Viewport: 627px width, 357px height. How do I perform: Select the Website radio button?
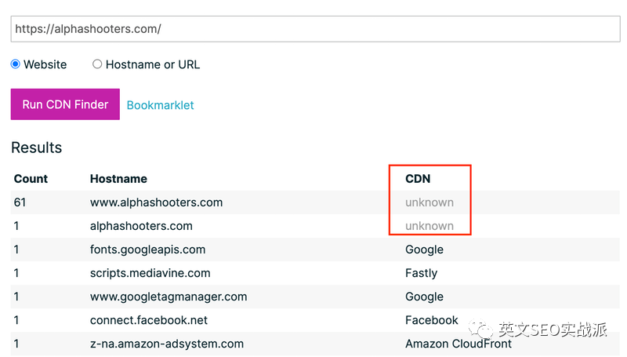coord(16,64)
